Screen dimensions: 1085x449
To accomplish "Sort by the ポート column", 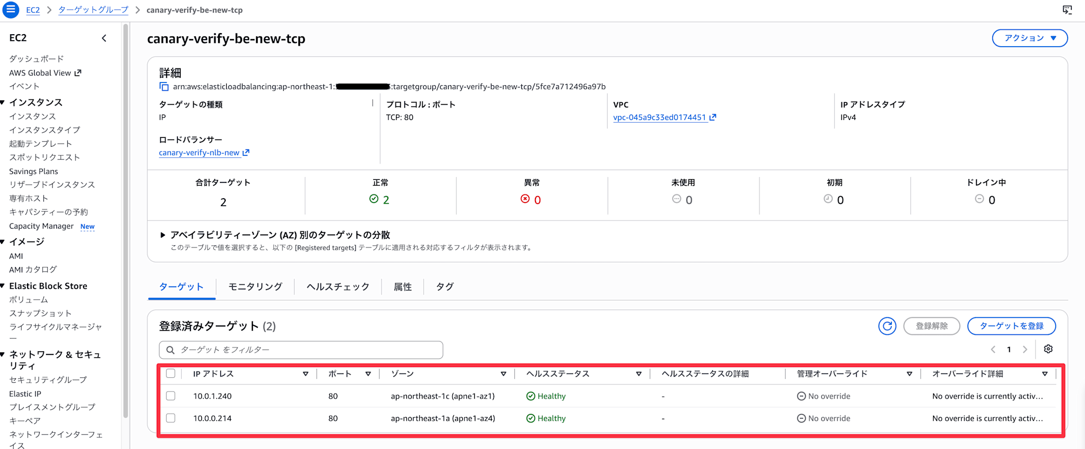I will coord(368,374).
